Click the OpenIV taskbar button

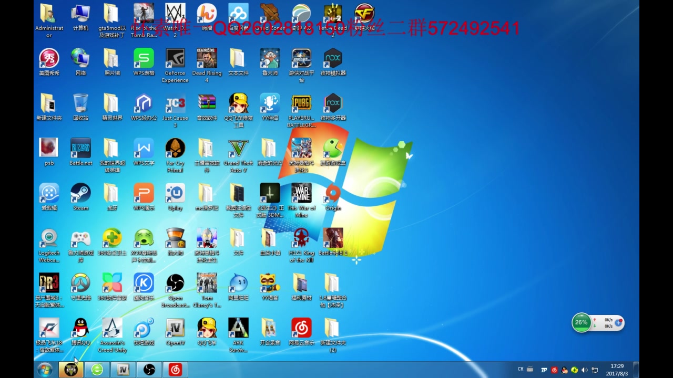[x=123, y=370]
